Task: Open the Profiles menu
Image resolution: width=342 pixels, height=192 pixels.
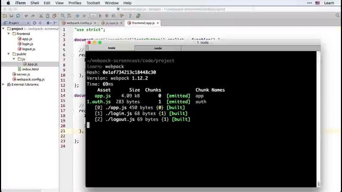Action: coord(75,3)
